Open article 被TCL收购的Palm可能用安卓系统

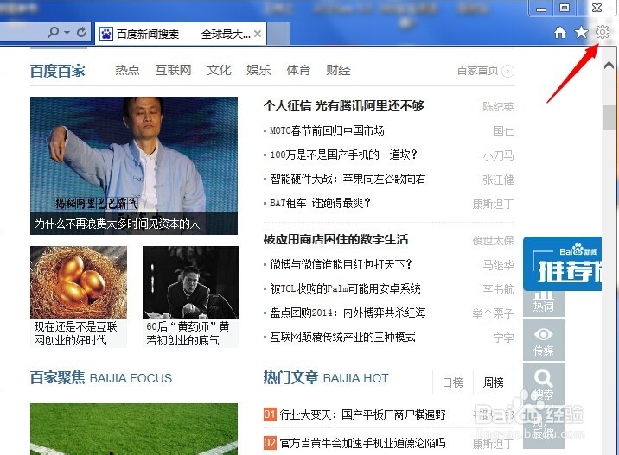(x=345, y=289)
